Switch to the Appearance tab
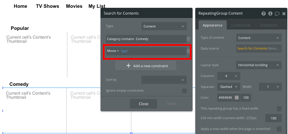This screenshot has height=134, width=288. click(213, 25)
